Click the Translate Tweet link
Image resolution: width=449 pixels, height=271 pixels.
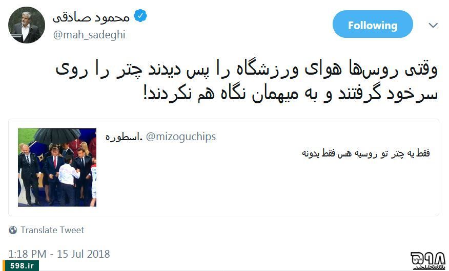(x=52, y=230)
